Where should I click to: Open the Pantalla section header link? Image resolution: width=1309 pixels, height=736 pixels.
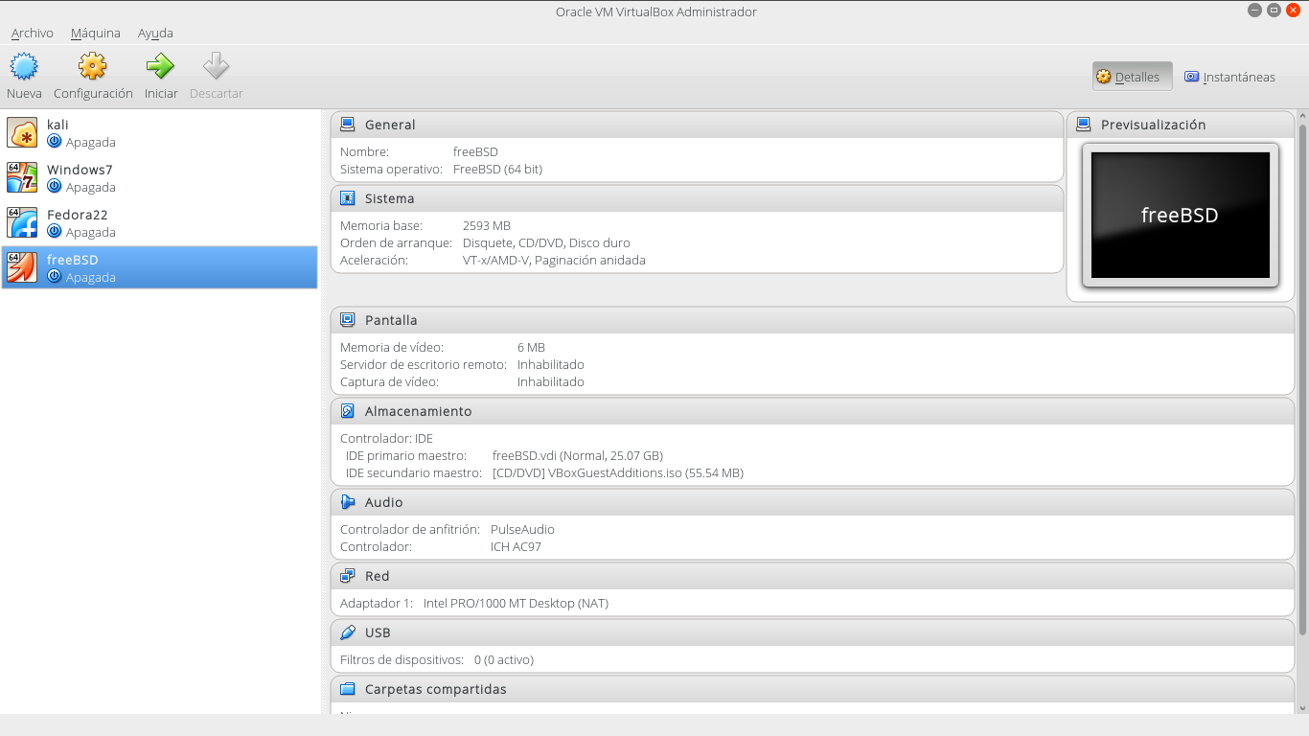click(391, 320)
